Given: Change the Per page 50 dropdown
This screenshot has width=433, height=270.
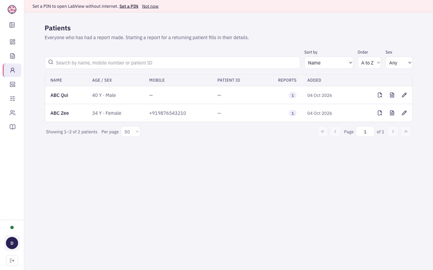Looking at the screenshot, I should click(x=131, y=132).
